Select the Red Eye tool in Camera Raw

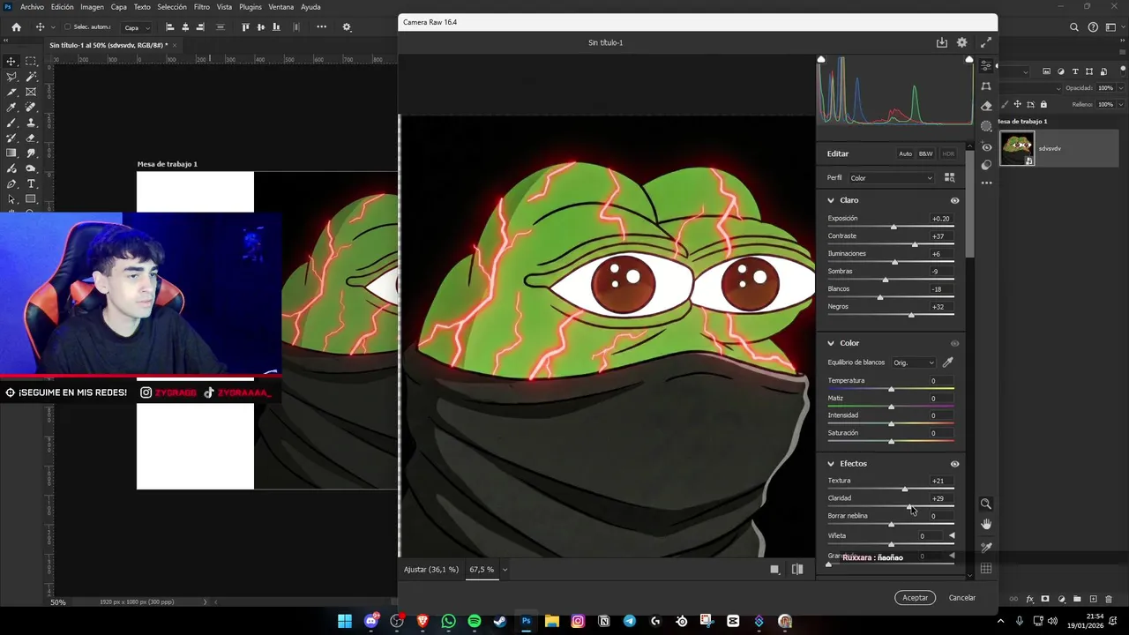click(986, 147)
